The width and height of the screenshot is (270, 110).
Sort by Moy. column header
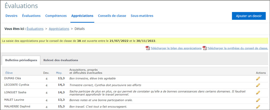pos(59,73)
